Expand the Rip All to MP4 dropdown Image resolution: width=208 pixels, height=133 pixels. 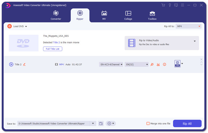[188, 26]
